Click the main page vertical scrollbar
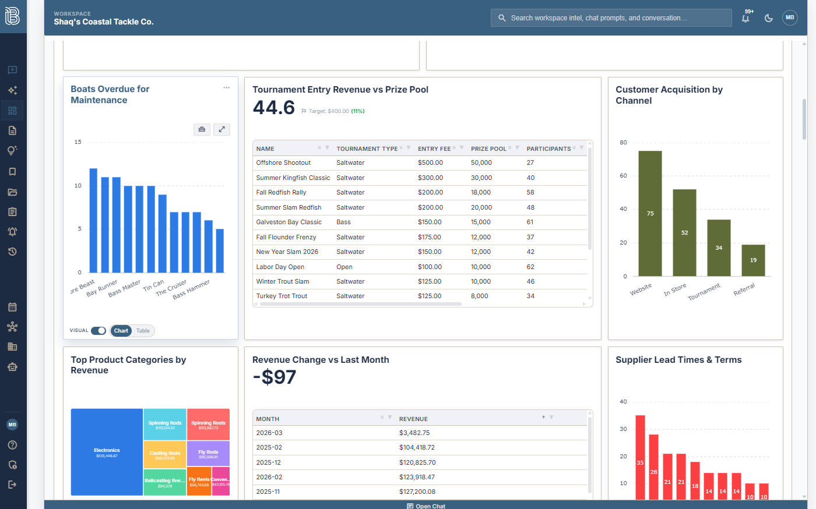Screen dimensions: 816x509 click(804, 119)
